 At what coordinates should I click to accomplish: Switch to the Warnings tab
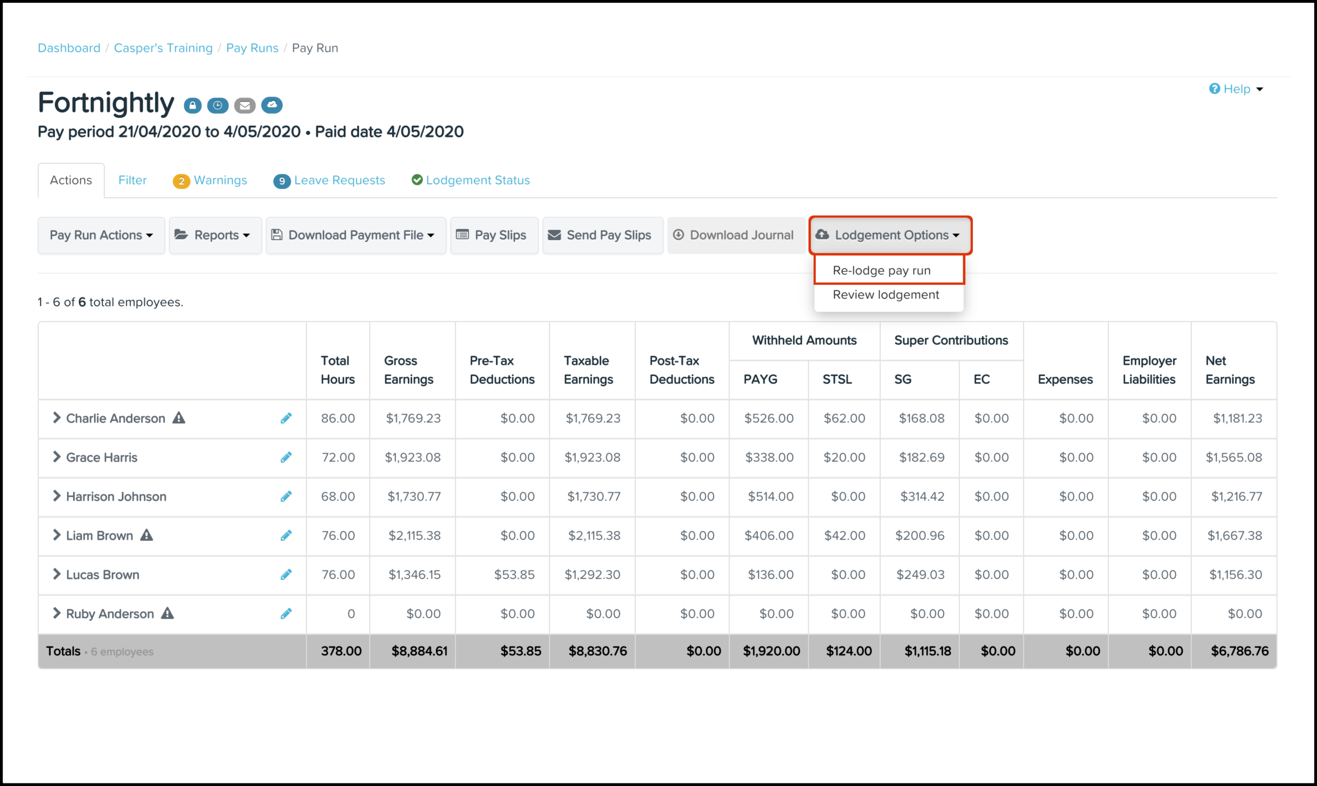[x=210, y=181]
